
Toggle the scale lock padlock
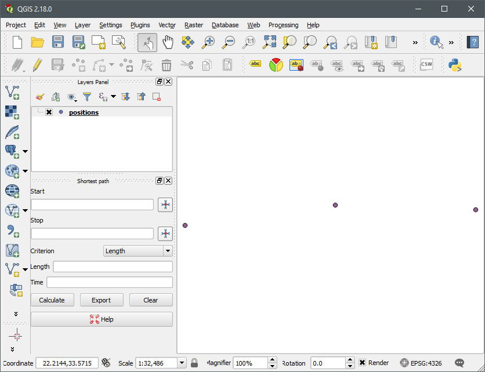[x=194, y=363]
